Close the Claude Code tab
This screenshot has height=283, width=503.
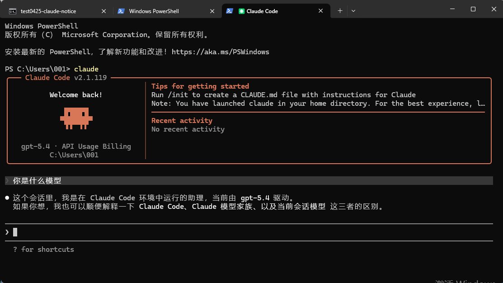coord(320,11)
